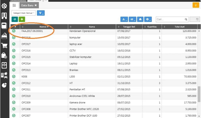Add a new asset with green plus
Image resolution: width=201 pixels, height=118 pixels.
pyautogui.click(x=22, y=19)
